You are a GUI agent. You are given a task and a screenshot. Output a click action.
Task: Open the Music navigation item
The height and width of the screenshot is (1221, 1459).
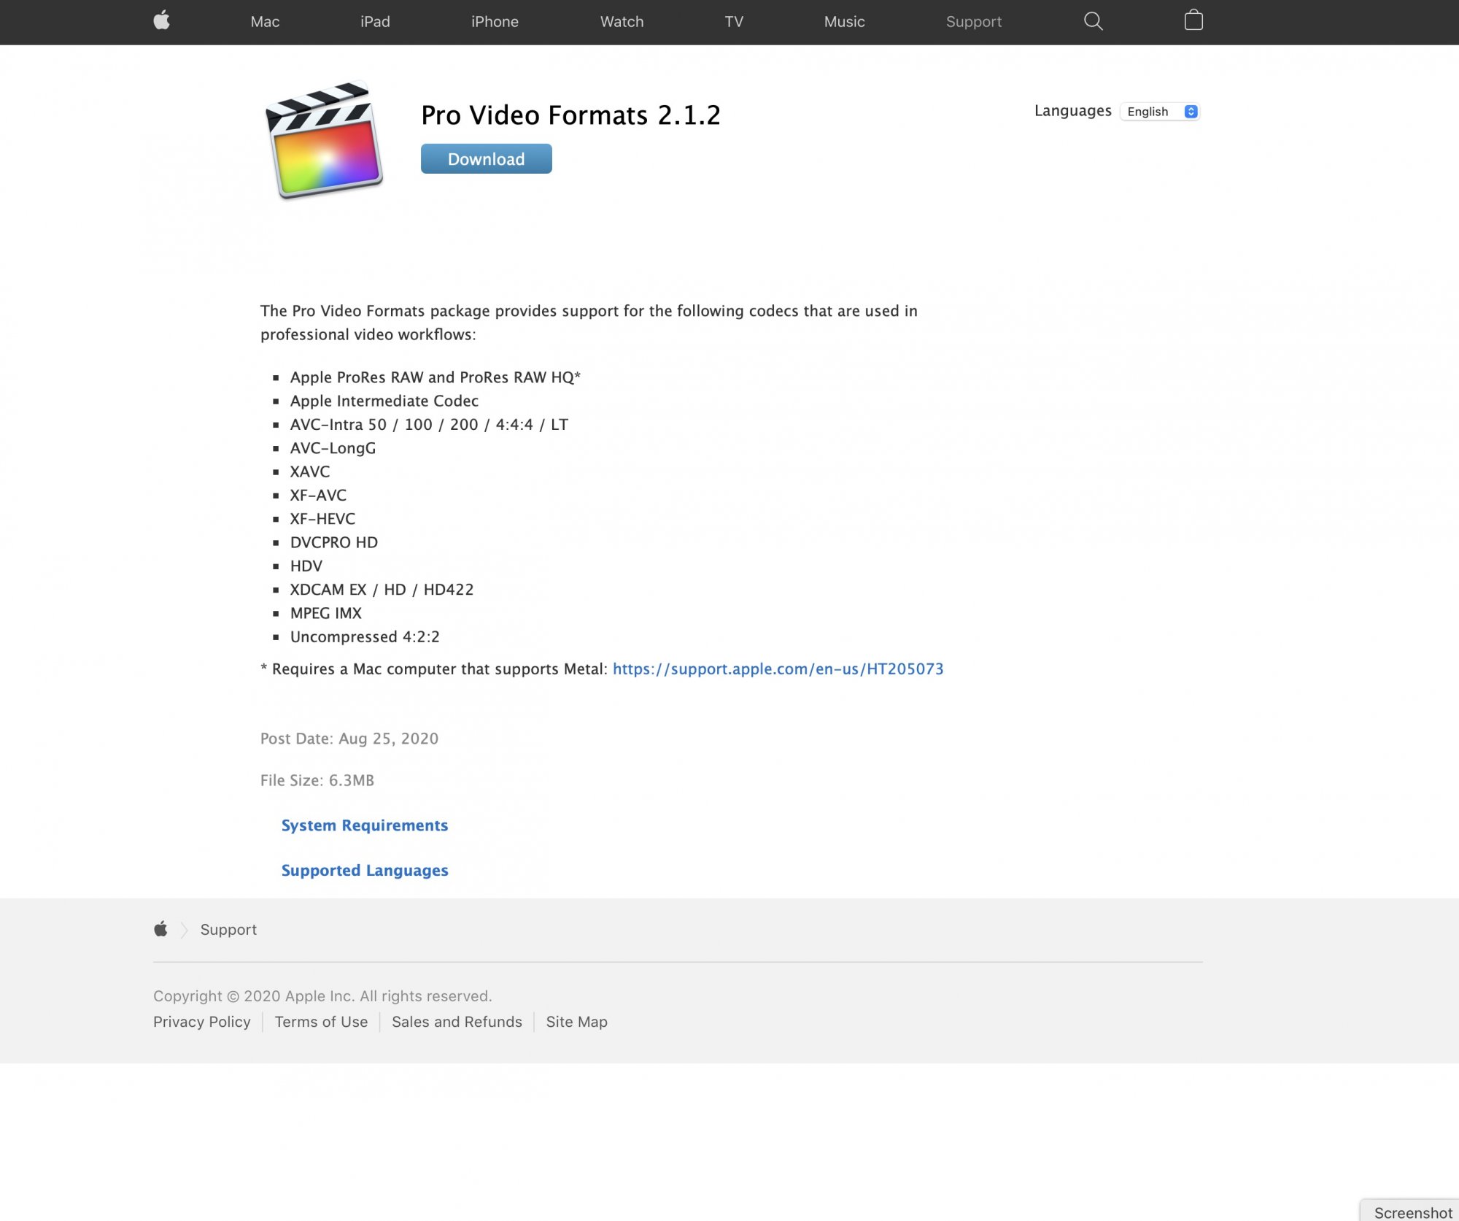(844, 22)
